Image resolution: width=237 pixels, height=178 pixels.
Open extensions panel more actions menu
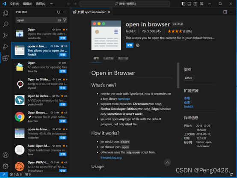tap(65, 12)
